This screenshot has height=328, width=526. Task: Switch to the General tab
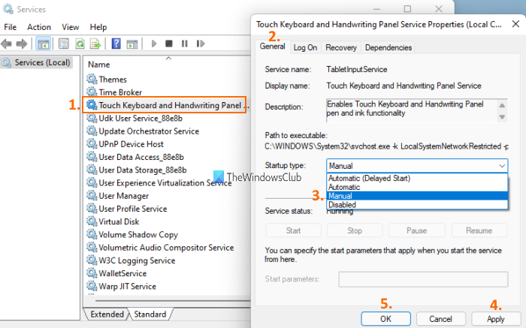(272, 47)
